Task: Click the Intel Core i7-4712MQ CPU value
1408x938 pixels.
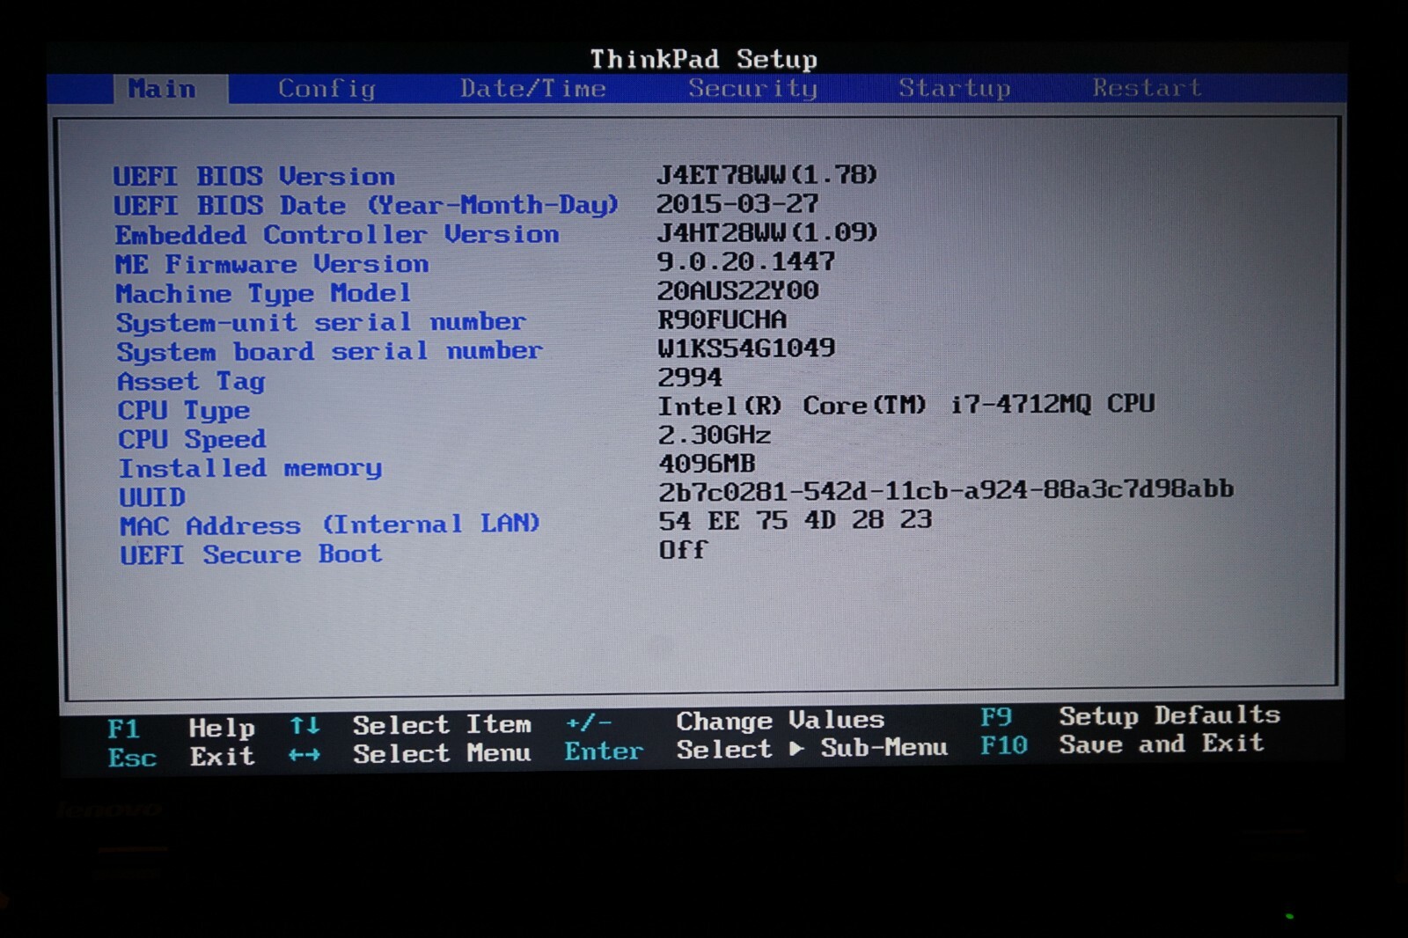Action: click(x=906, y=405)
